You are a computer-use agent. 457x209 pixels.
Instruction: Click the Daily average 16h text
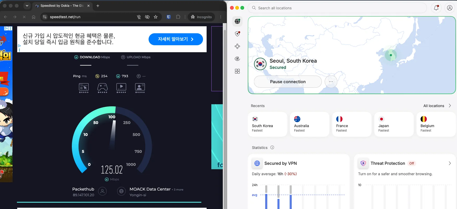(274, 174)
